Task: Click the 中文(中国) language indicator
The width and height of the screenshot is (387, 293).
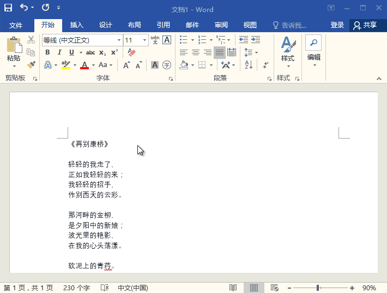Action: point(133,288)
